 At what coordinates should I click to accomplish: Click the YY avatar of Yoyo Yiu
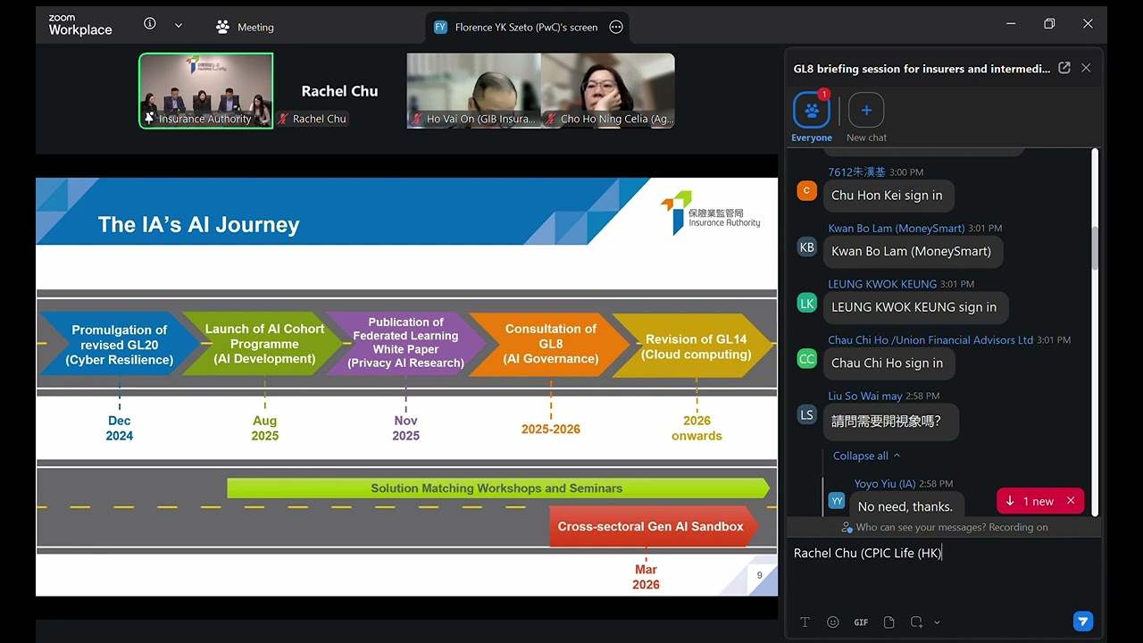click(x=837, y=501)
